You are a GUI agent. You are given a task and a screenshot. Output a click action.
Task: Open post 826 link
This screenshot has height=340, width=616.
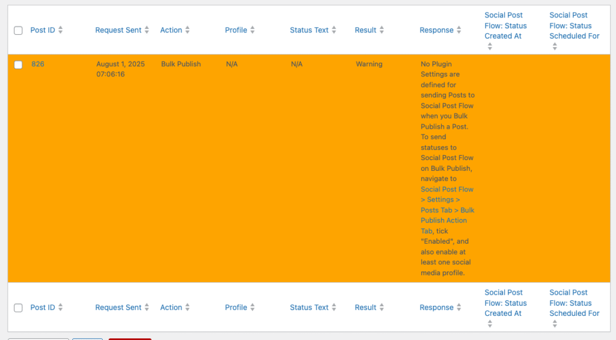38,64
